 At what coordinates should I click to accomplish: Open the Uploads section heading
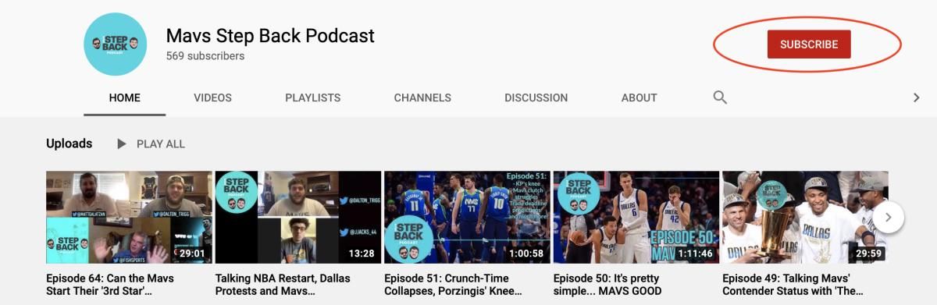click(x=69, y=144)
